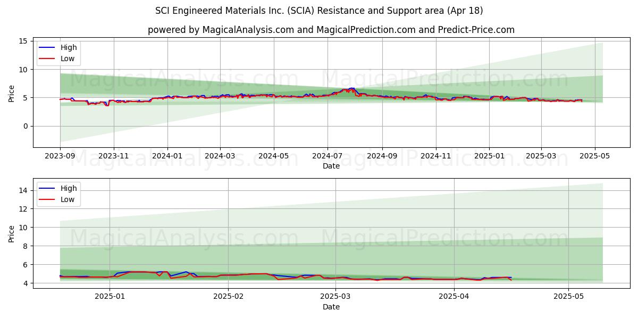638x319 pixels.
Task: Click the '2025-01' label in top chart
Action: pos(489,156)
